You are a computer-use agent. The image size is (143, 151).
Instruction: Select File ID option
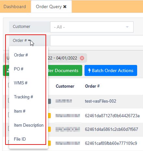pos(20,139)
